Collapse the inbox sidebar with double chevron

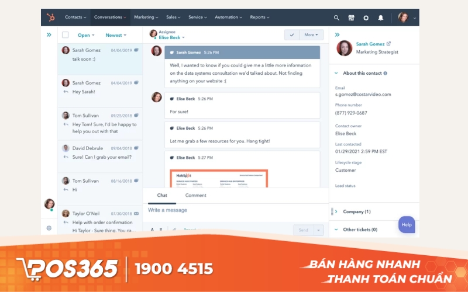click(49, 35)
